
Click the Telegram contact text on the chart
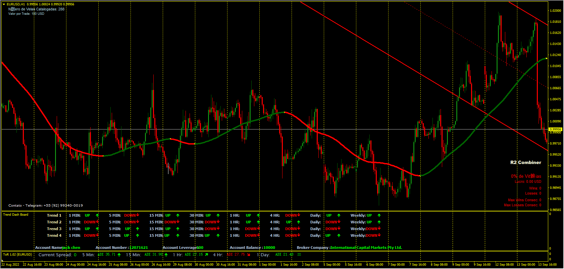[46, 205]
